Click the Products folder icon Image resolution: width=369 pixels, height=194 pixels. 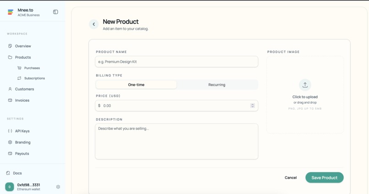[10, 57]
